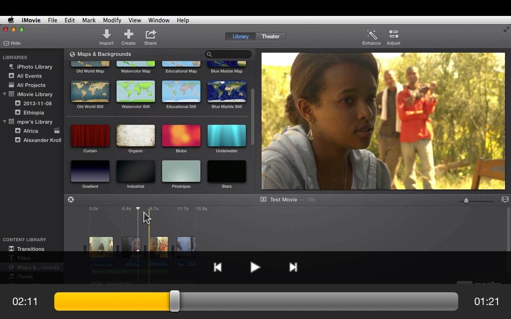Screen dimensions: 511x319
Task: Select the Old World Still map thumbnail
Action: coord(90,91)
